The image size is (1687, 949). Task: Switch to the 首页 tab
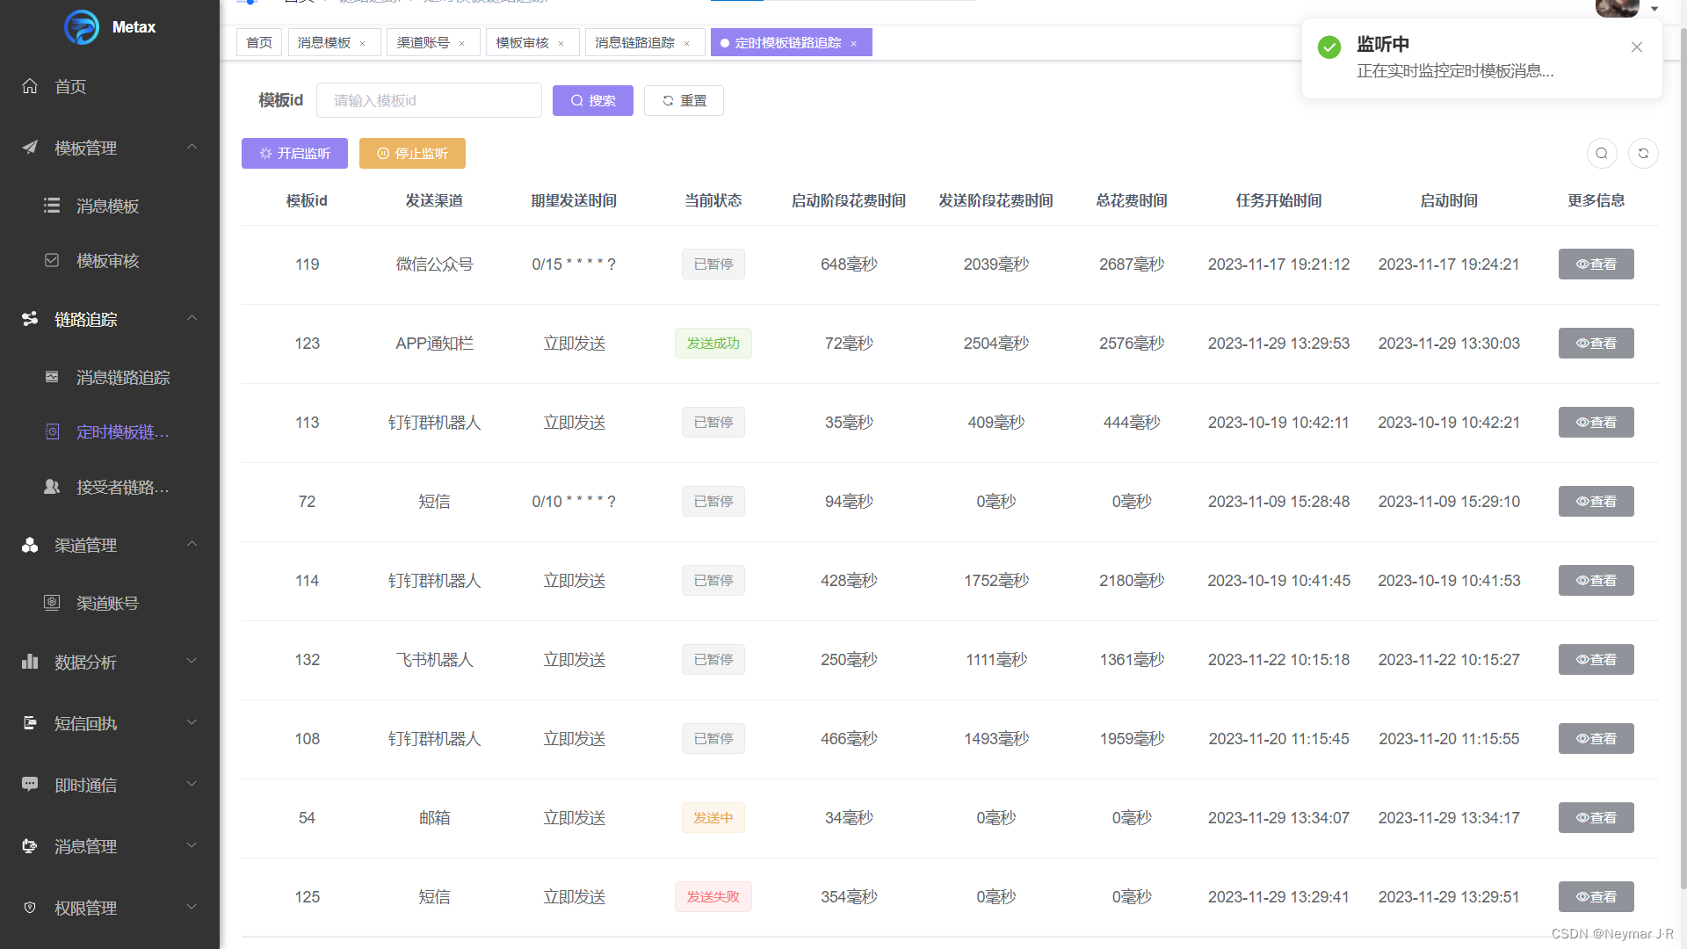pos(259,42)
